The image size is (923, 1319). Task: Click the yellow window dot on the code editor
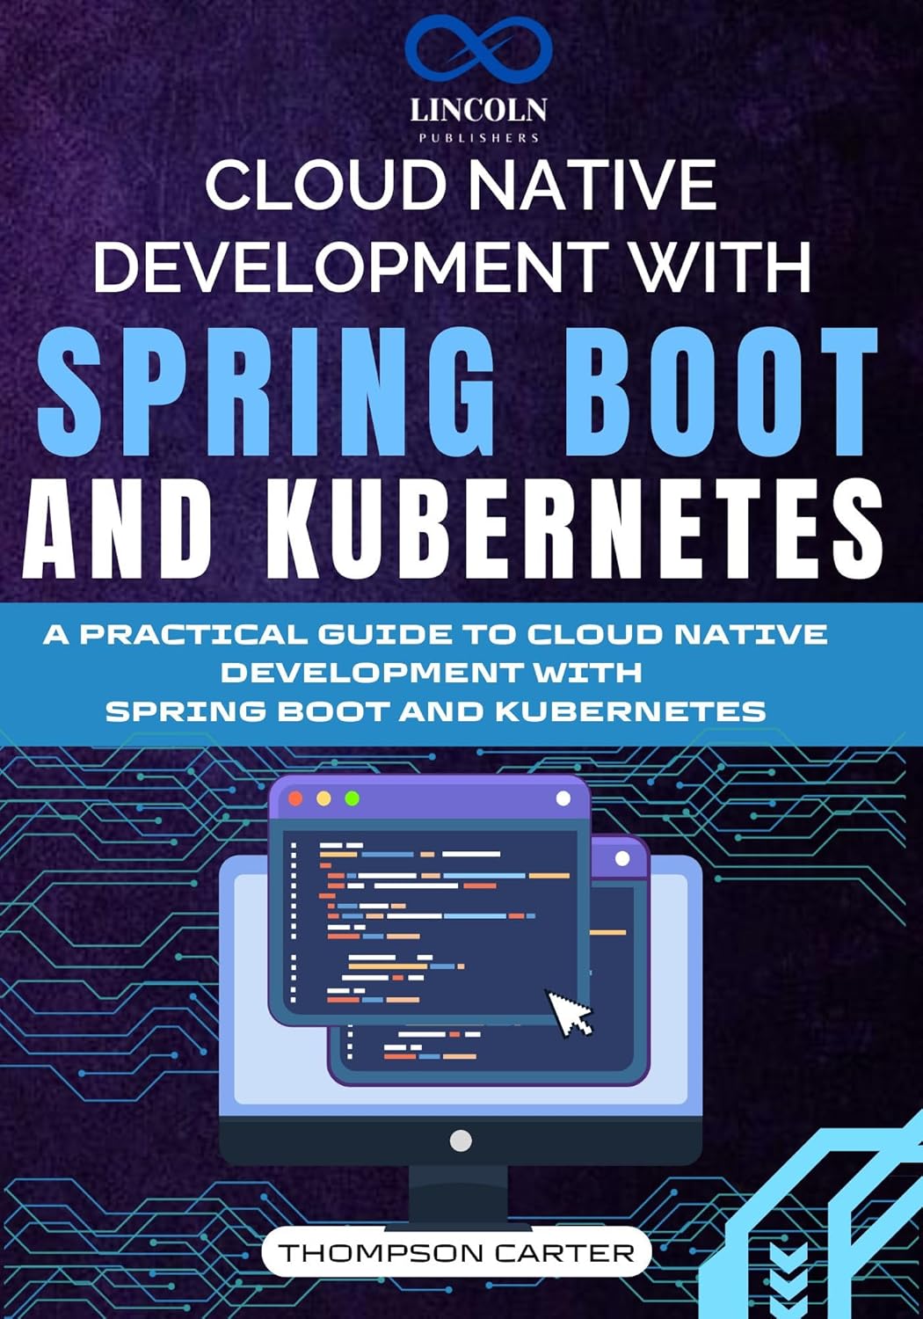click(x=323, y=798)
